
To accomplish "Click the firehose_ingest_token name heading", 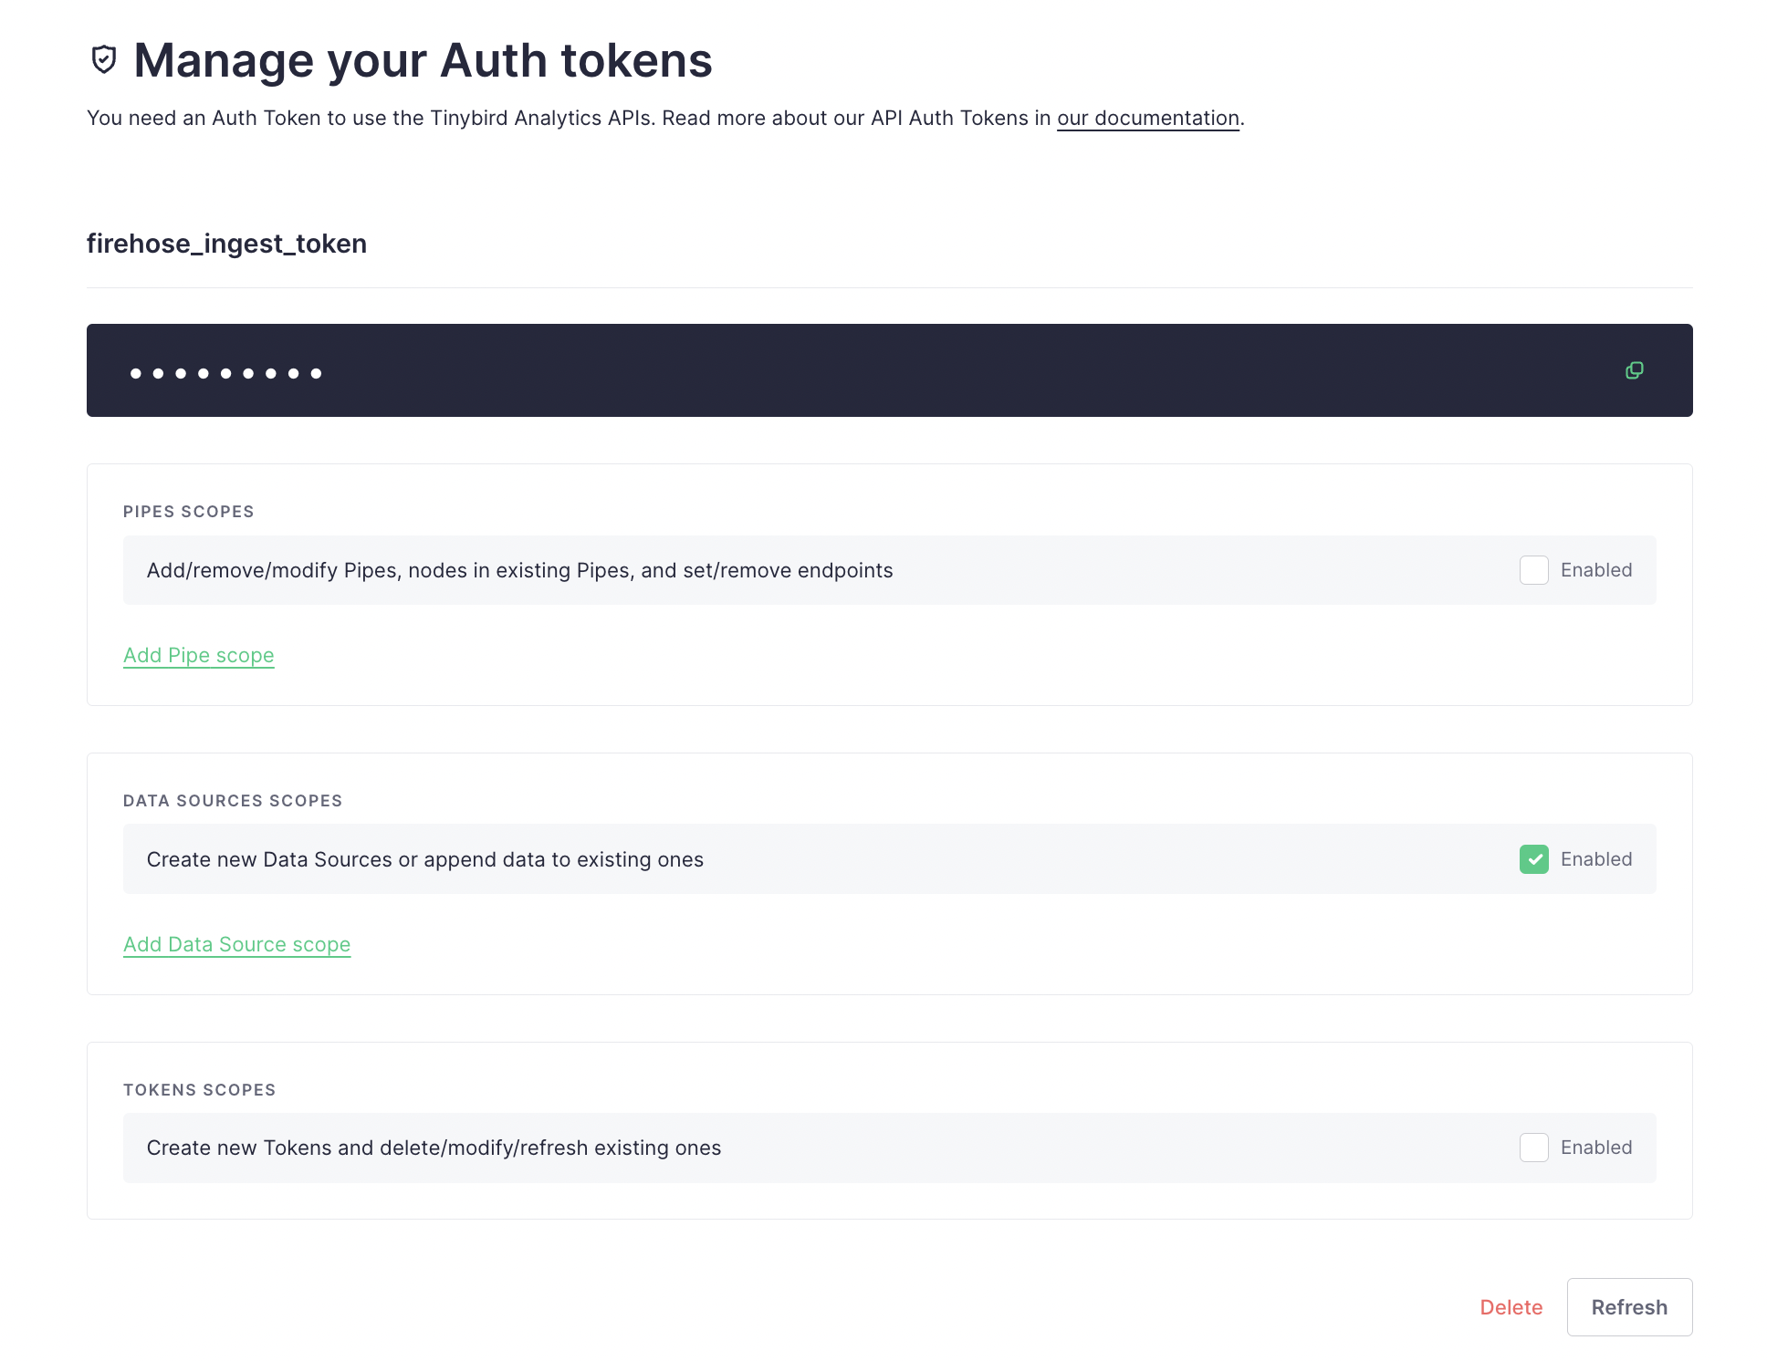I will (226, 244).
